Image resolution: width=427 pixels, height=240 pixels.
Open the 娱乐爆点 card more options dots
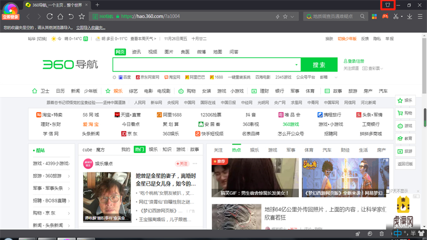pos(195,164)
